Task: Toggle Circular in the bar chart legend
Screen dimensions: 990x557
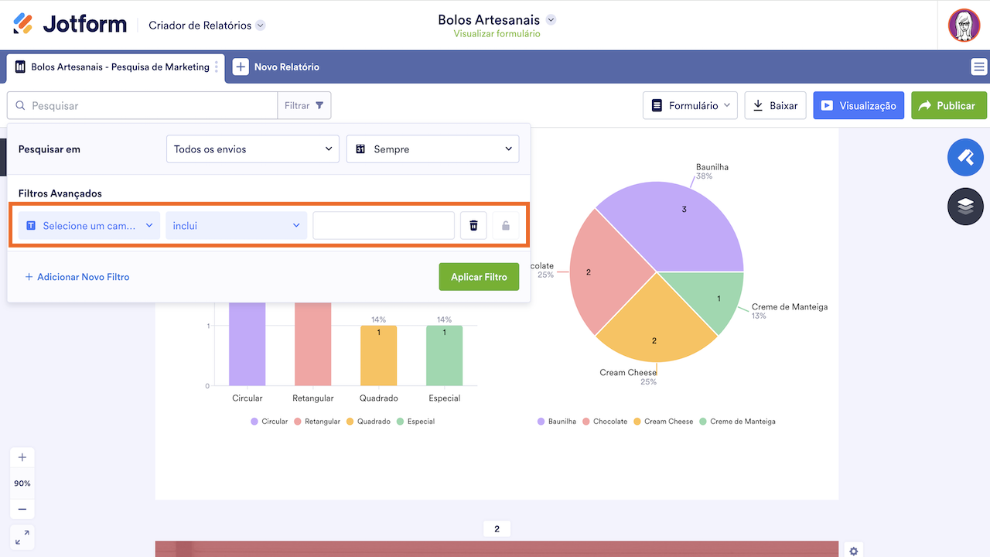Action: (268, 421)
